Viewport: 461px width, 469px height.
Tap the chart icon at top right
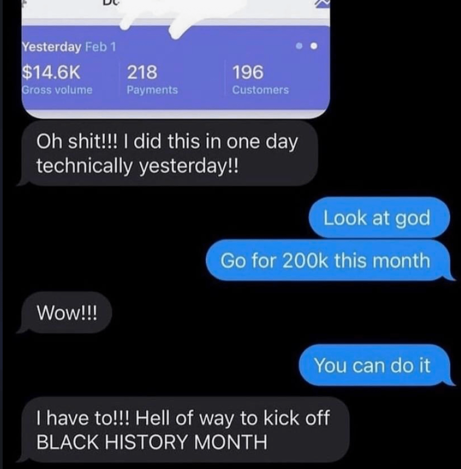coord(322,3)
